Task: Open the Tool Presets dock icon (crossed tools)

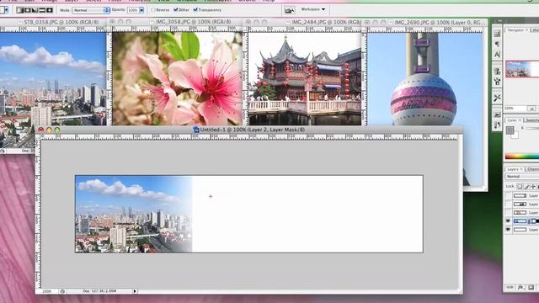Action: click(x=497, y=98)
